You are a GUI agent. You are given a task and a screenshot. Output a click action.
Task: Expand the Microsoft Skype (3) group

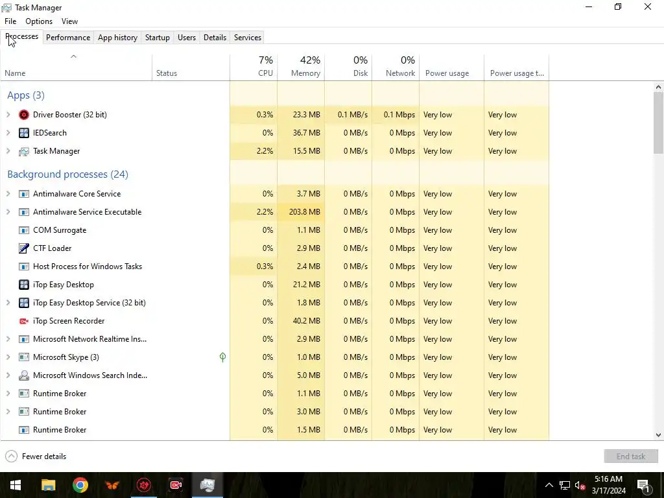(x=8, y=357)
